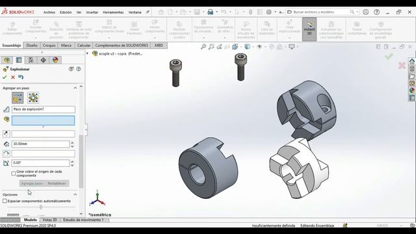Click the Agregar paso button
Screen dimensions: 416x234
point(32,183)
